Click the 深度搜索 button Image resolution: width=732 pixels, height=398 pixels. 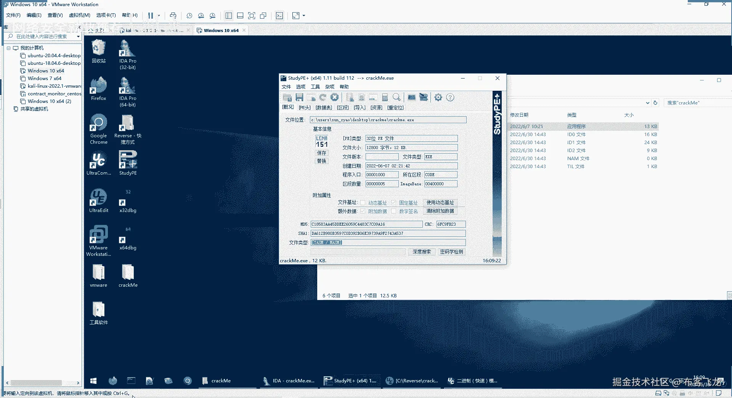click(422, 252)
